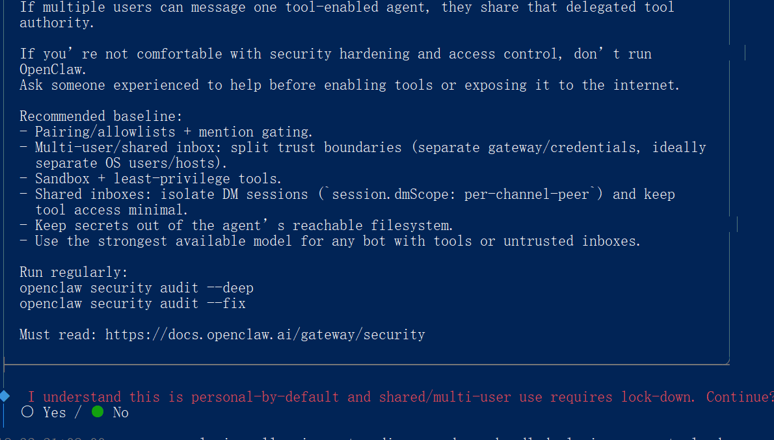The image size is (774, 440).
Task: Click the "Pairing/allowlists + mention gating" bullet
Action: (174, 132)
